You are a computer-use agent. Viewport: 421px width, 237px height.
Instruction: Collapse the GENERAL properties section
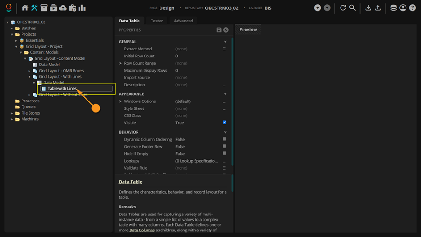click(225, 42)
